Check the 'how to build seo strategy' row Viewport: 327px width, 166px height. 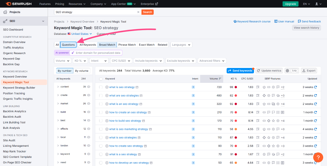pos(101,121)
